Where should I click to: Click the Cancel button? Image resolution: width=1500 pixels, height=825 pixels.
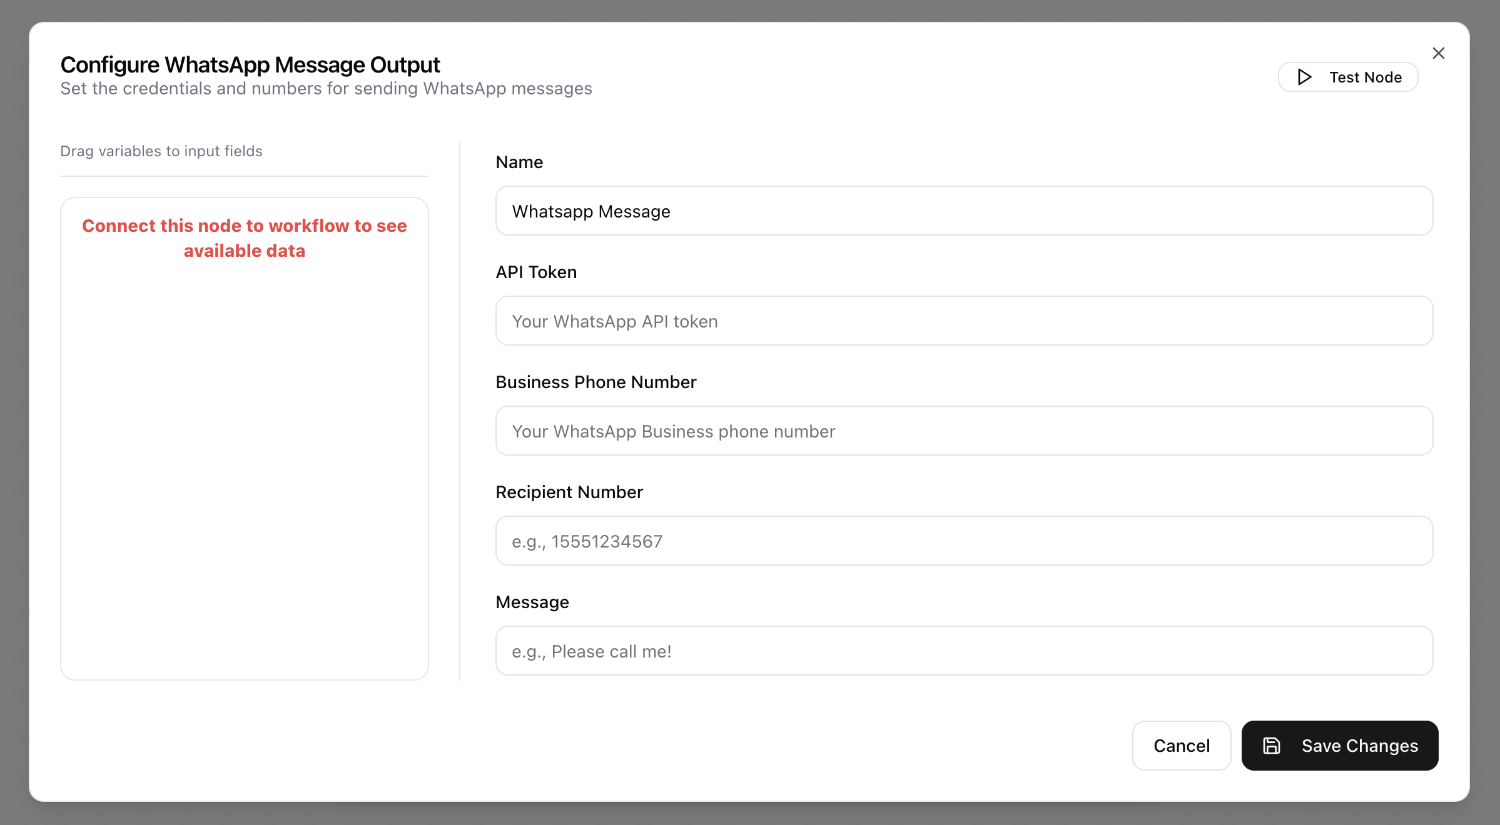click(1181, 746)
